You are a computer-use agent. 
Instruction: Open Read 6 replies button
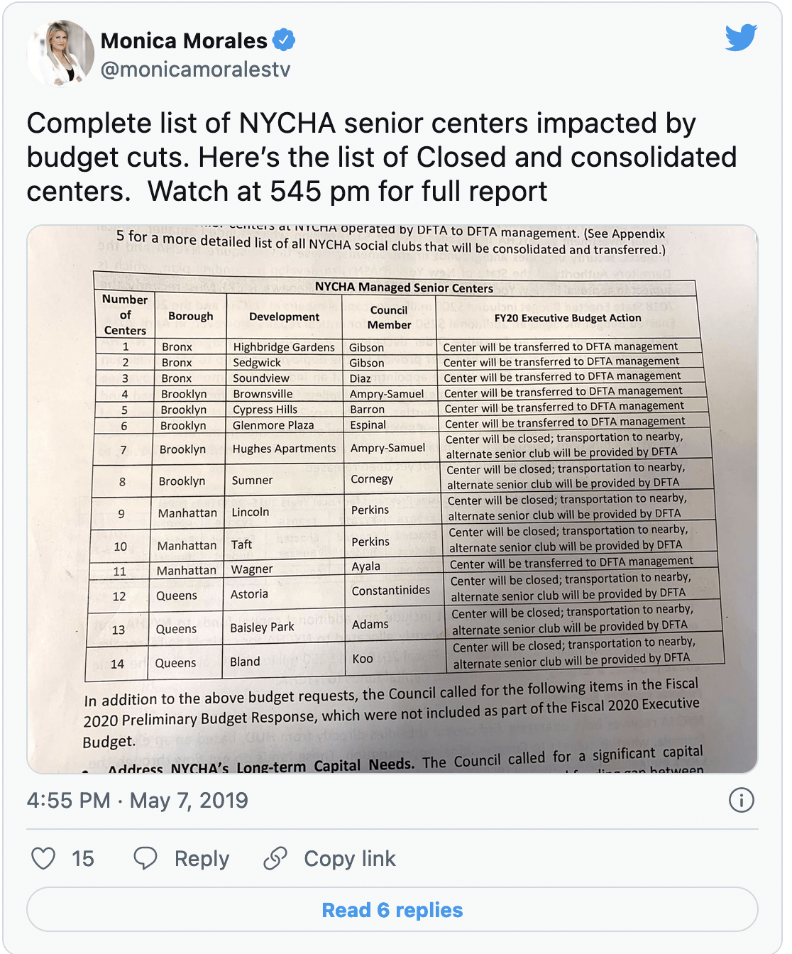[392, 909]
